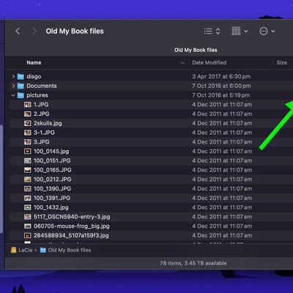
Task: Click the 100_1390.JPG thumbnail icon
Action: pos(28,188)
